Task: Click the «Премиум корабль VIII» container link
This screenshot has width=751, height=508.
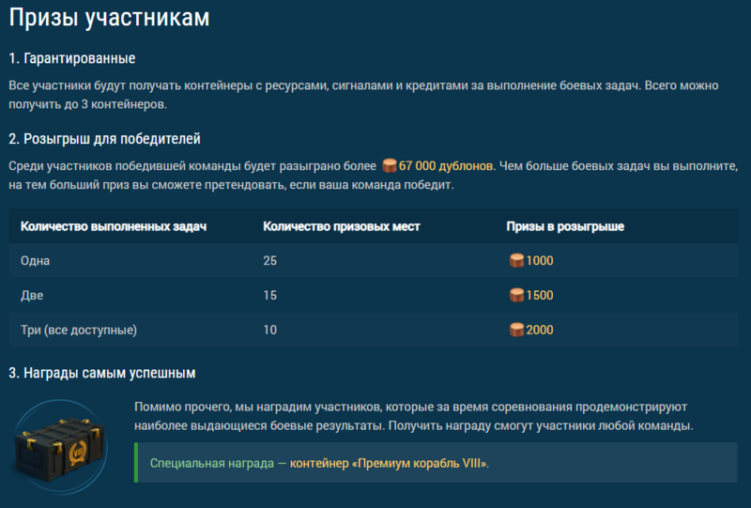Action: 390,463
